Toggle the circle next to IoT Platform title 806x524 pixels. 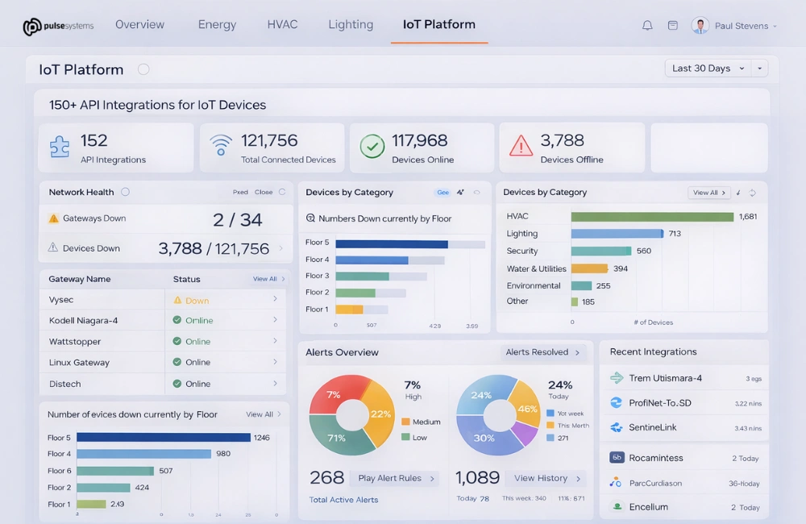coord(143,69)
